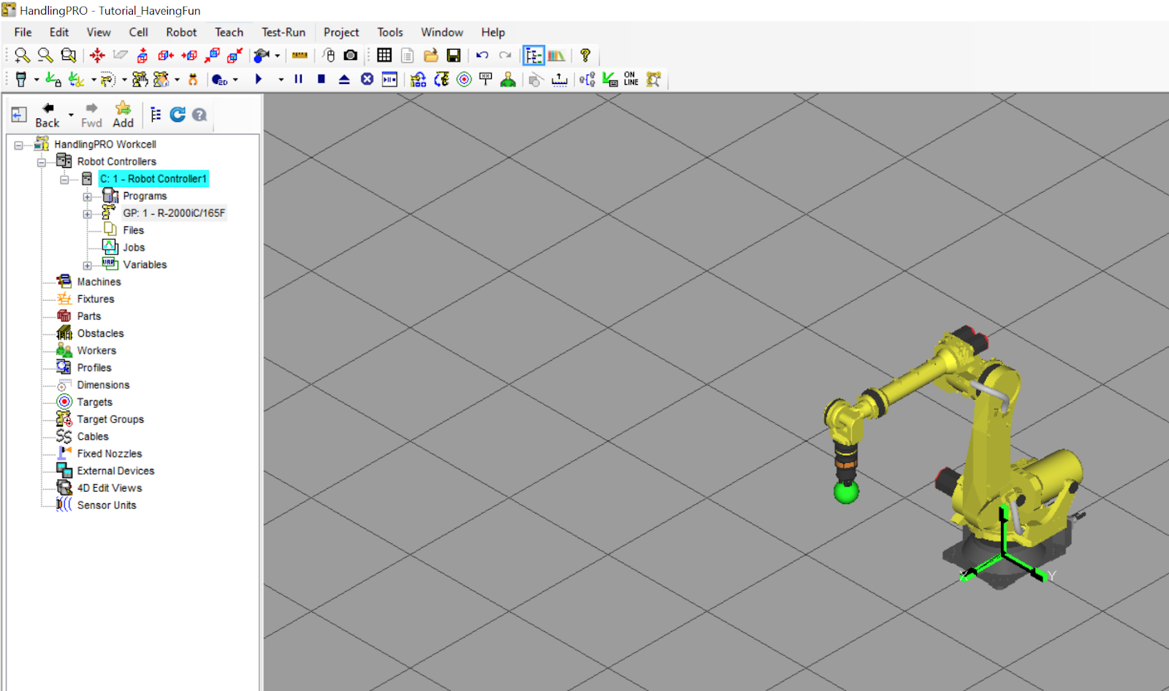Expand the Variables node

(88, 265)
